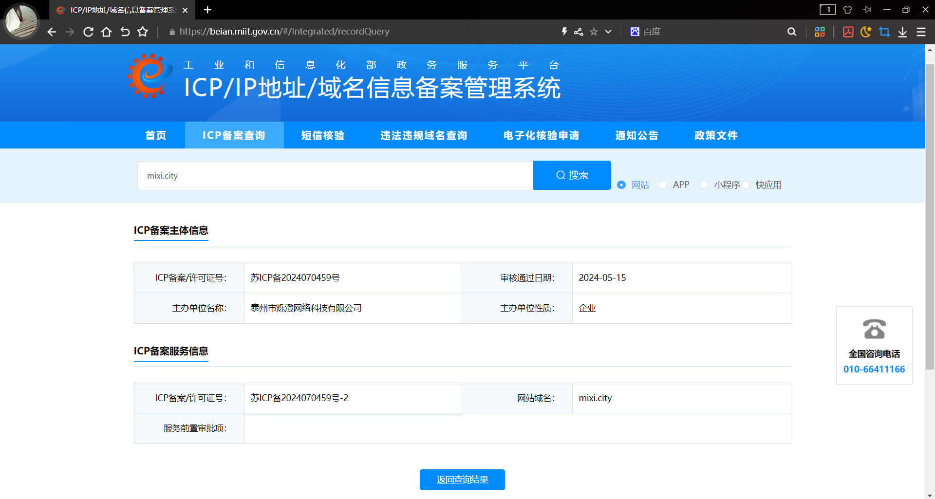This screenshot has width=935, height=499.
Task: Navigate to 首页 in the site menu
Action: point(155,135)
